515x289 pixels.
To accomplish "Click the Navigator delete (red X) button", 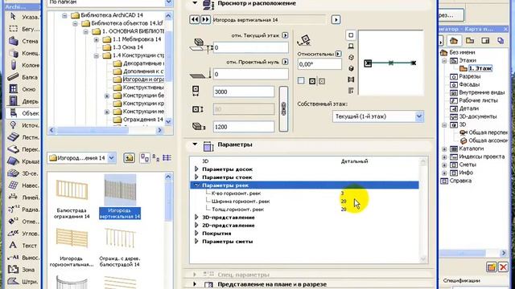I will (x=503, y=267).
